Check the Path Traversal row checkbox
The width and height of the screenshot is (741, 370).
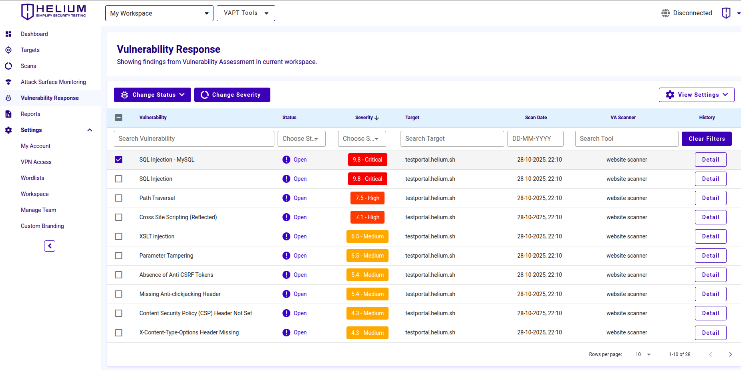click(119, 198)
